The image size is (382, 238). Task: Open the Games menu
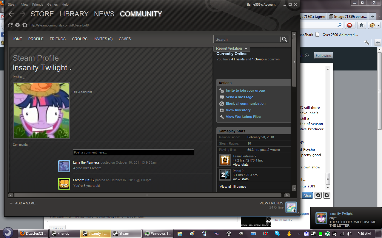[x=53, y=4]
